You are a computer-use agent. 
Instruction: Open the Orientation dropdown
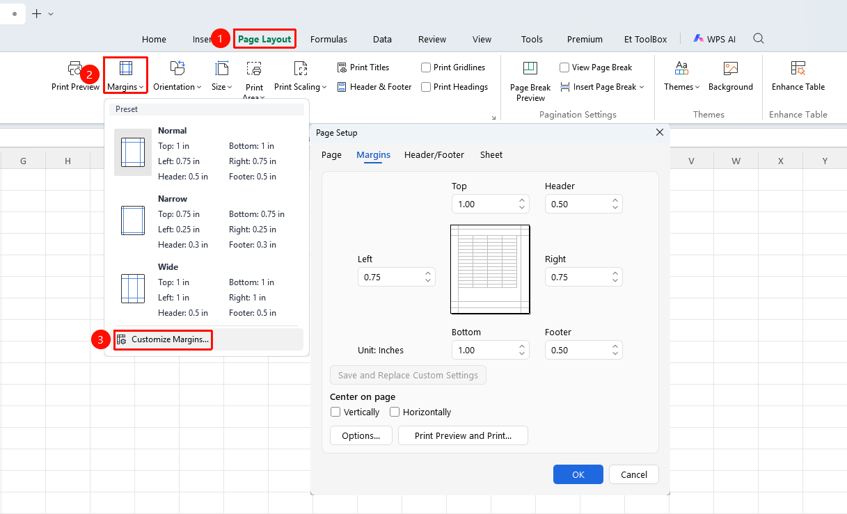pos(177,76)
